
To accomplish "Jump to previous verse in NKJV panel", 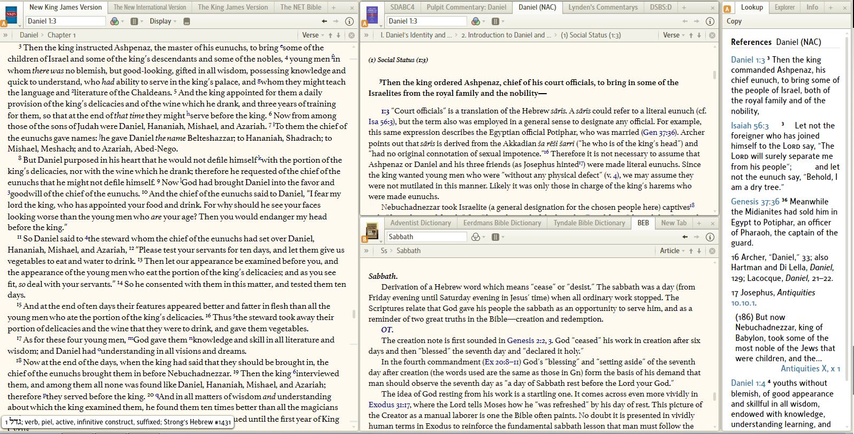I will pos(331,35).
